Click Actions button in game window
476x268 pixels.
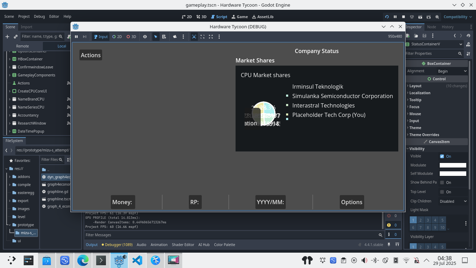tap(91, 55)
